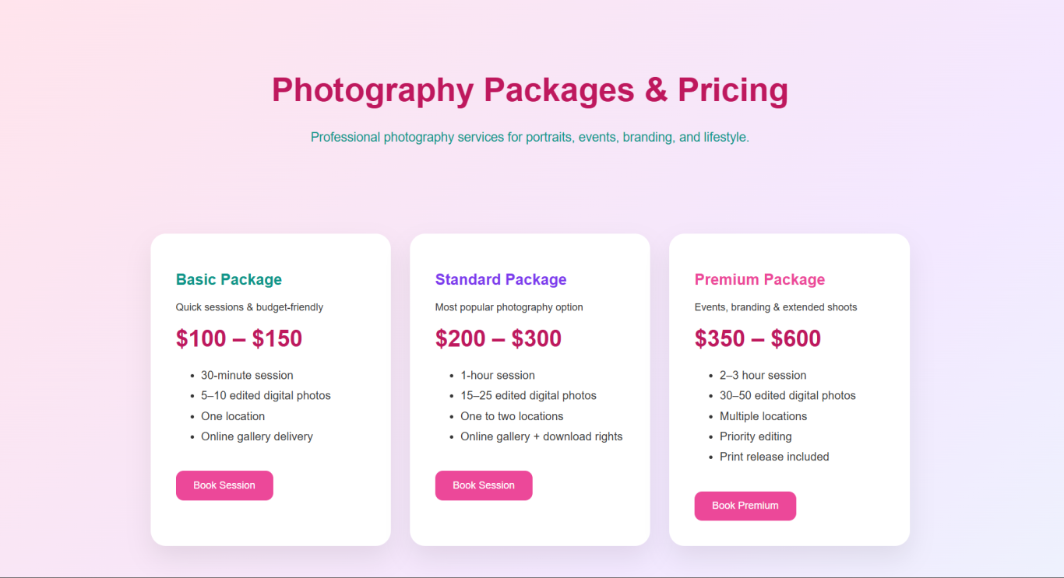1064x578 pixels.
Task: Click the Professional photography services subtitle
Action: (x=530, y=137)
